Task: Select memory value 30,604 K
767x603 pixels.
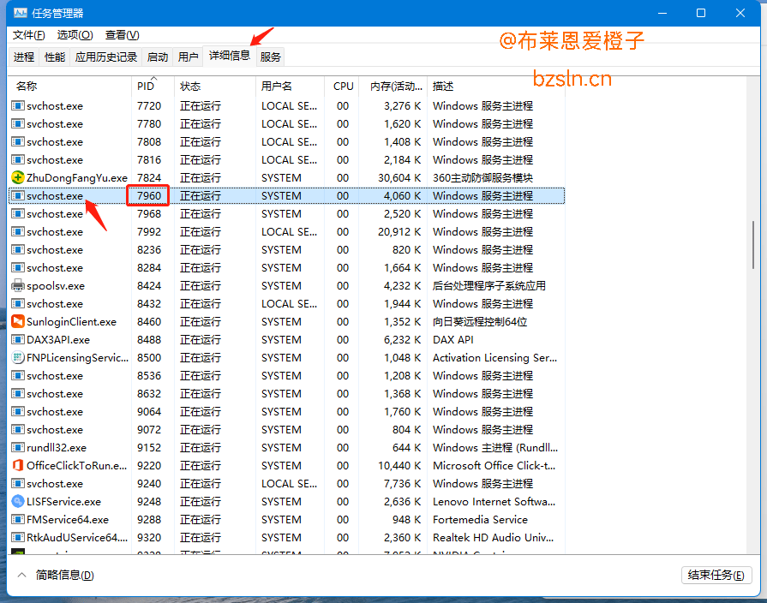Action: coord(399,177)
